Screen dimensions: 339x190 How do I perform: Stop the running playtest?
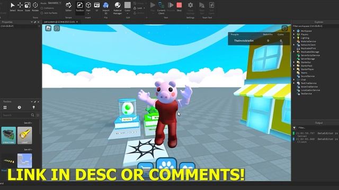pyautogui.click(x=179, y=7)
